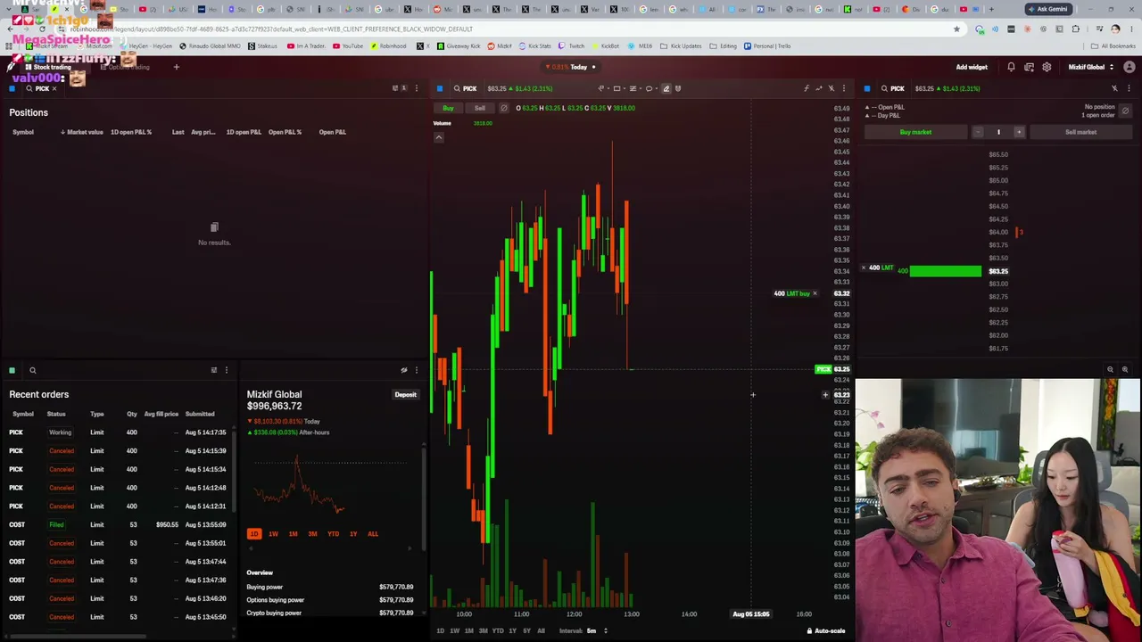The image size is (1142, 642).
Task: Select YTD range in account chart
Action: (x=333, y=534)
